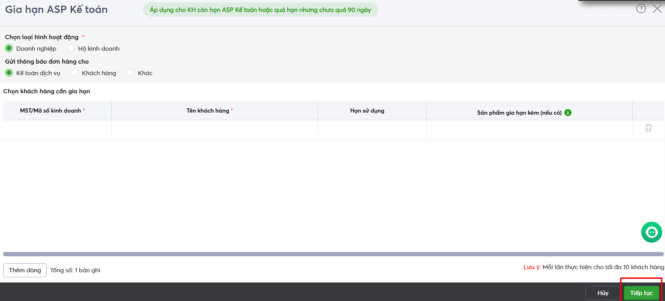
Task: Click the empty Hạn sử dụng cell
Action: point(372,130)
